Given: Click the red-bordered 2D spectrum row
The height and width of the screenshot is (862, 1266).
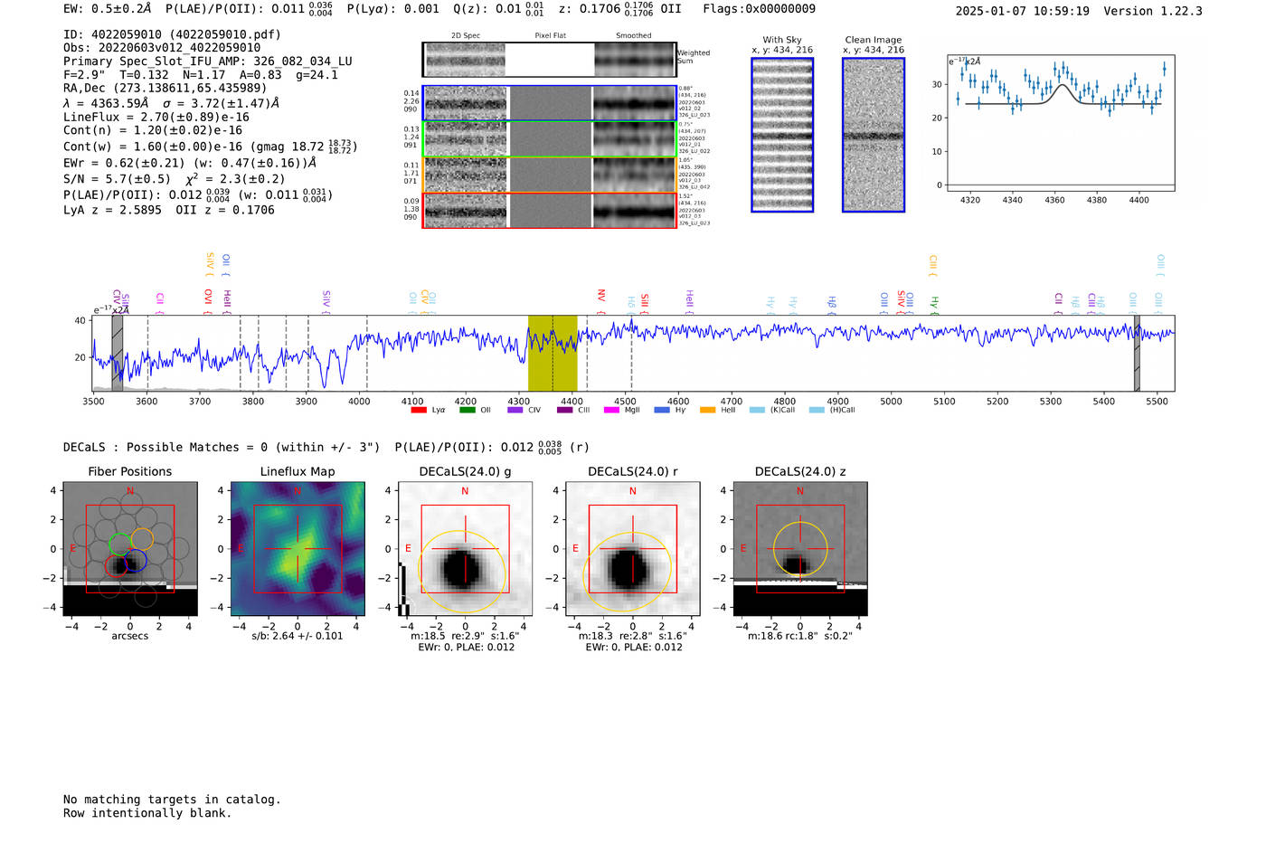Looking at the screenshot, I should click(550, 210).
